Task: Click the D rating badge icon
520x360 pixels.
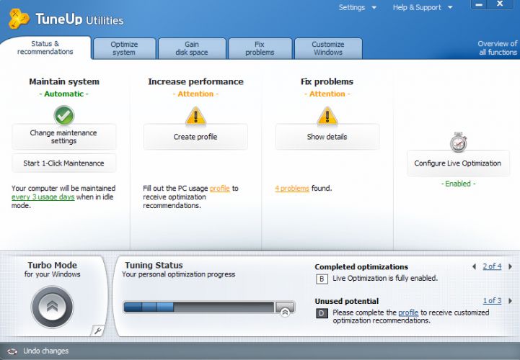Action: click(322, 313)
